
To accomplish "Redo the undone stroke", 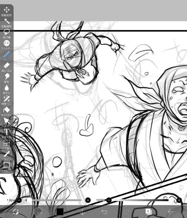I will click(126, 212).
